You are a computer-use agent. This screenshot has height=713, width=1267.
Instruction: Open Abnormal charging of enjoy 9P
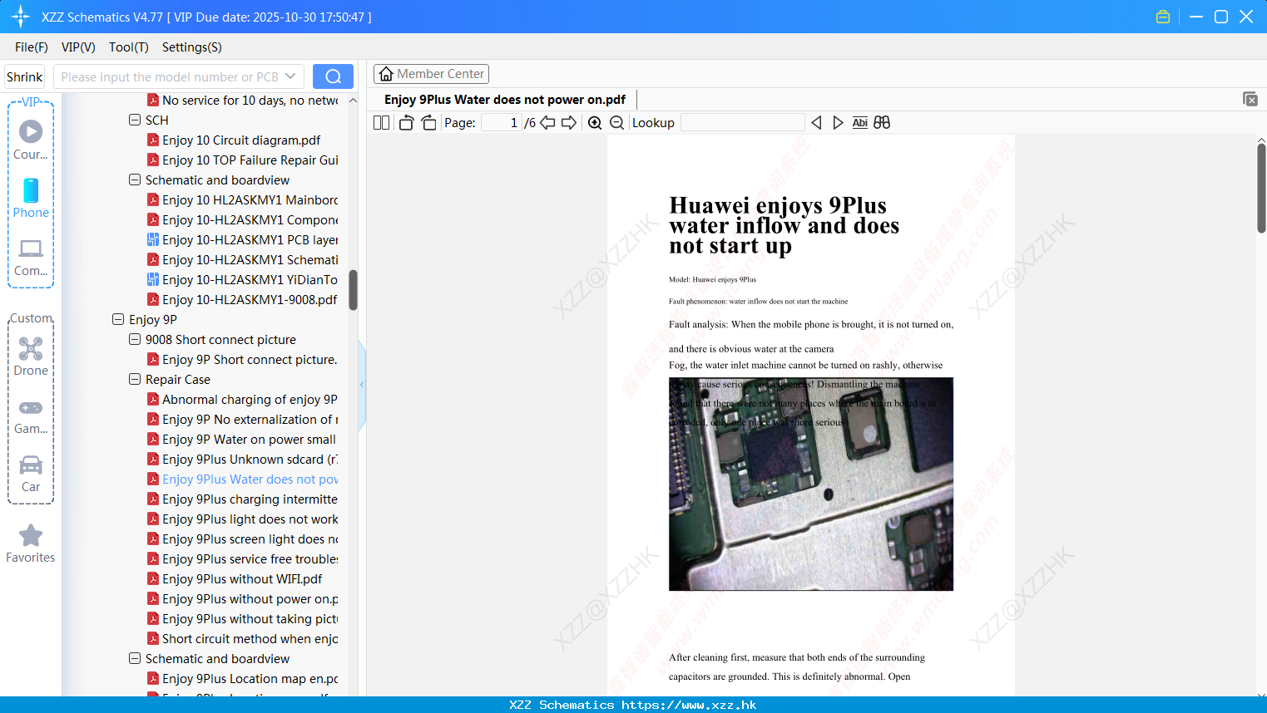pos(243,399)
